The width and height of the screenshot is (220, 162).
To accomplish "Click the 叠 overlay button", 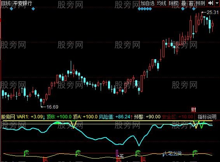I will click(x=183, y=3).
